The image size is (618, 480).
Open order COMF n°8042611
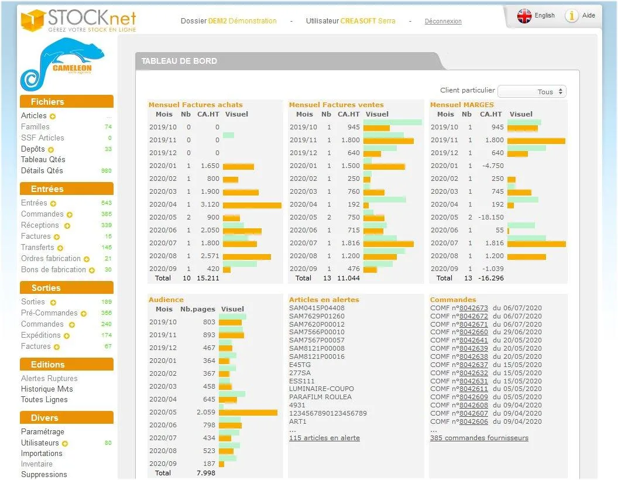tap(474, 389)
